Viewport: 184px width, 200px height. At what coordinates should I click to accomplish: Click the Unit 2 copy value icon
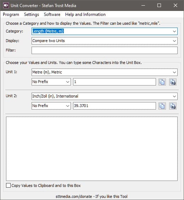(162, 106)
